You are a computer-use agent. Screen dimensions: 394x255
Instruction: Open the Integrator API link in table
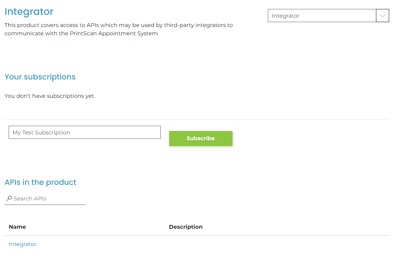coord(23,244)
